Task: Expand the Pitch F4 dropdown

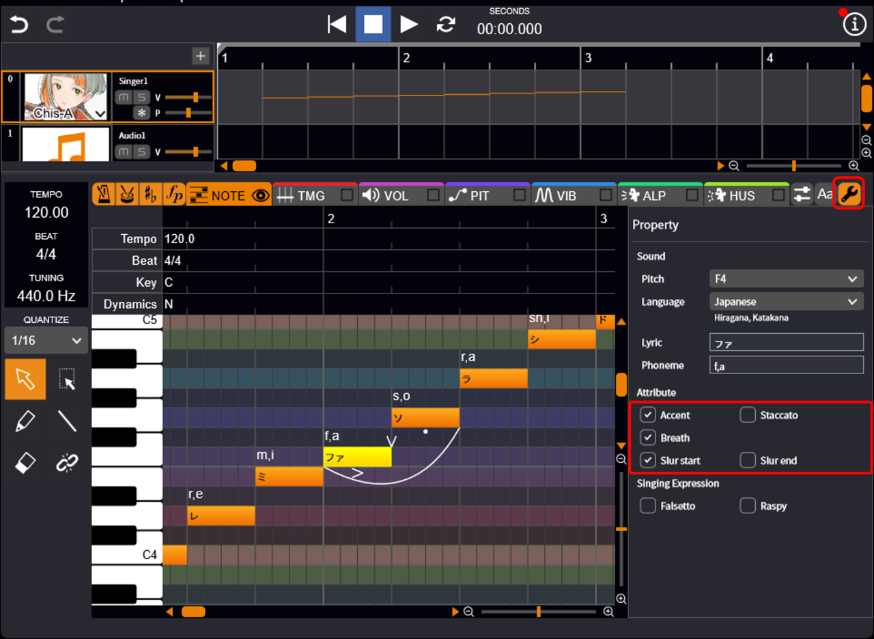Action: pos(786,279)
